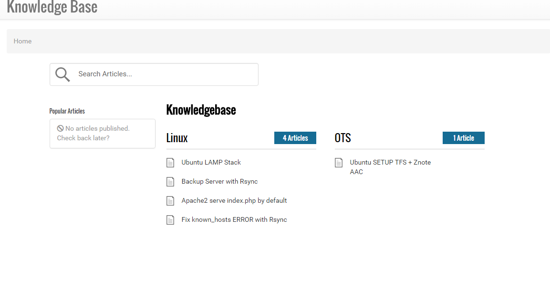This screenshot has height=291, width=550.
Task: Click document icon beside Fix known_hosts ERROR
Action: 170,220
